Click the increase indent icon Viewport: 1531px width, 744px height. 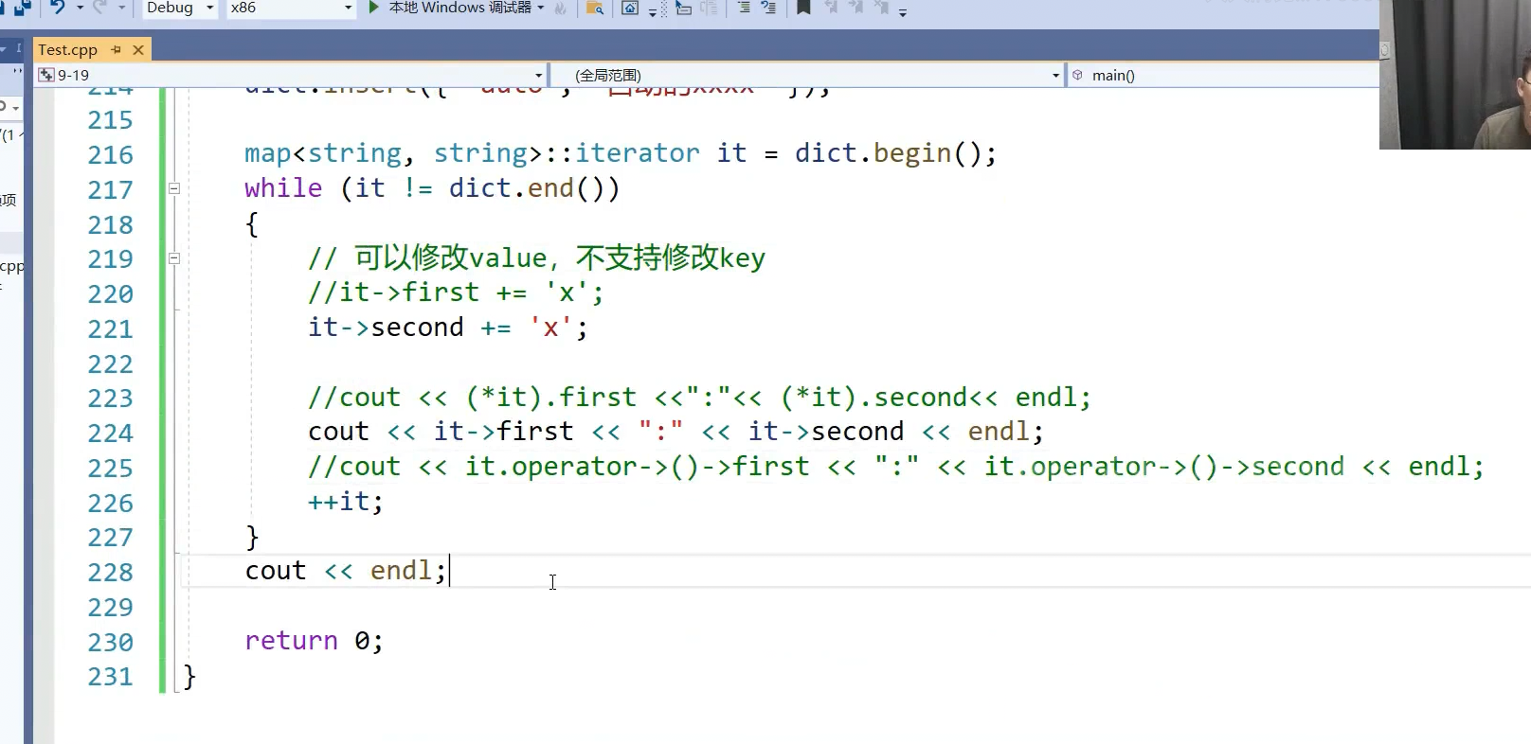coord(768,8)
